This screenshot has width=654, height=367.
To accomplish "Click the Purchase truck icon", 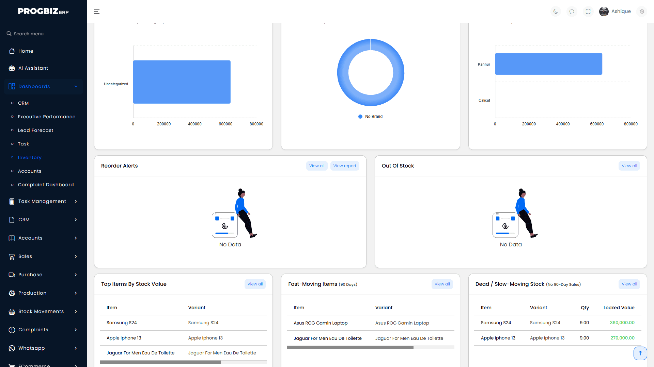I will tap(12, 275).
